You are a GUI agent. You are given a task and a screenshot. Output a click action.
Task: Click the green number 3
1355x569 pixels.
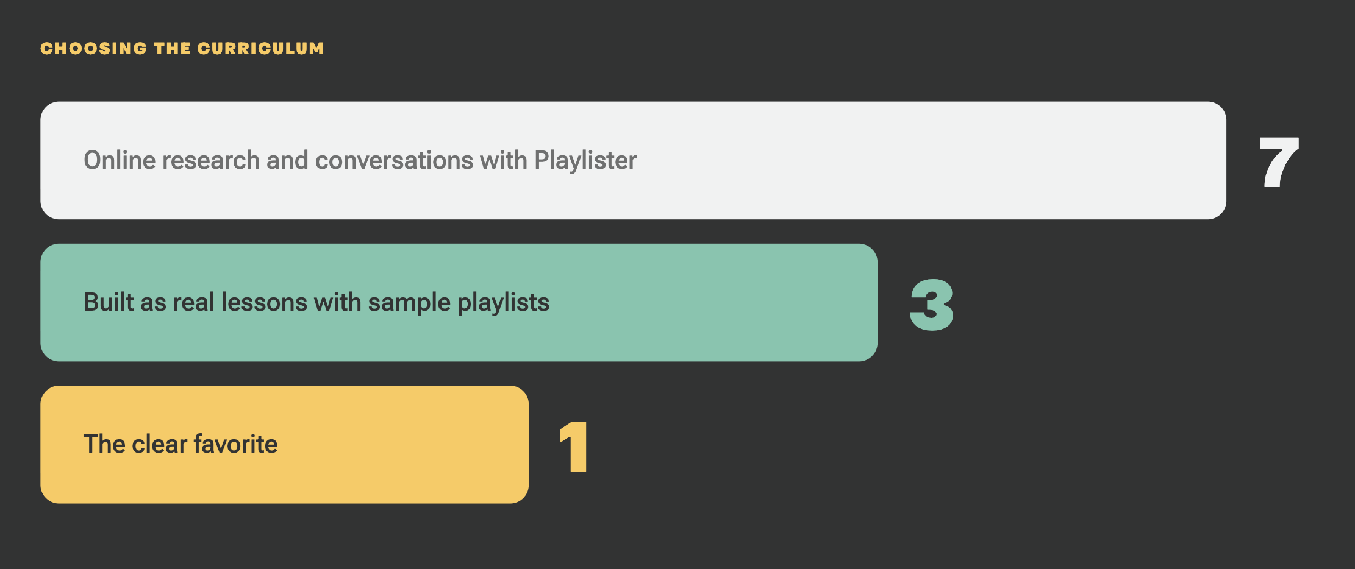(931, 305)
